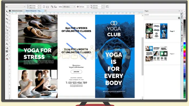The width and height of the screenshot is (189, 106).
Task: Select the Zoom magnifier tool
Action: (x=7, y=22)
